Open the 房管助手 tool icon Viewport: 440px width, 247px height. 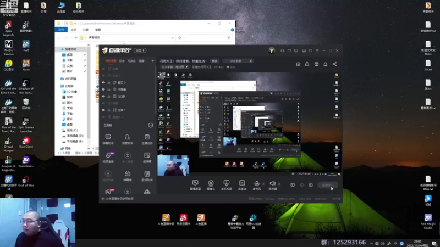click(x=128, y=139)
